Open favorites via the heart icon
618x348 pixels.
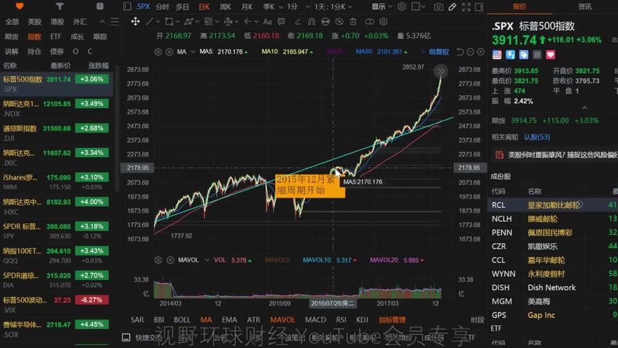[19, 6]
